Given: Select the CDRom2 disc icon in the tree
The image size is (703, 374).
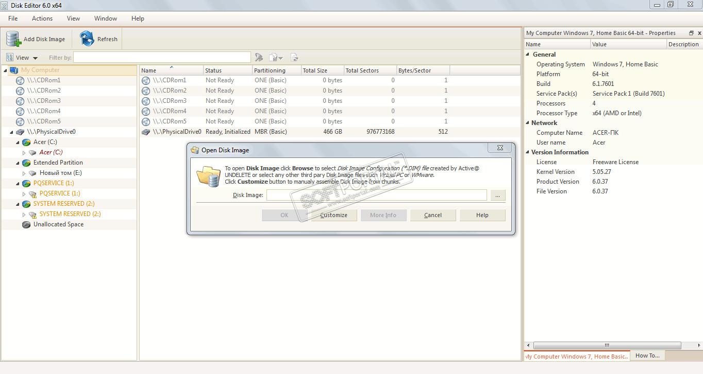Looking at the screenshot, I should [20, 91].
